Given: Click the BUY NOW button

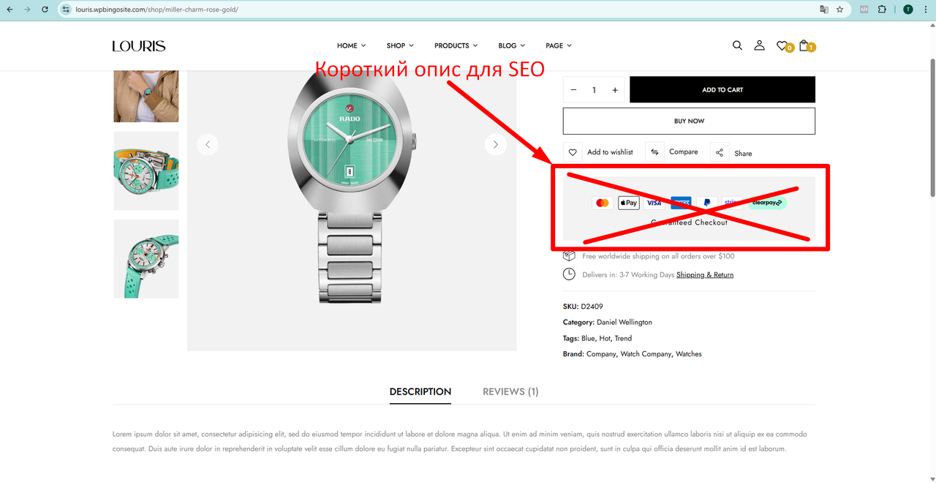Looking at the screenshot, I should (689, 121).
